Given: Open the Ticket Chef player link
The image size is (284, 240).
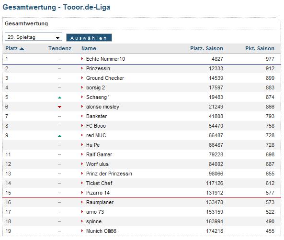Looking at the screenshot, I should (x=99, y=183).
